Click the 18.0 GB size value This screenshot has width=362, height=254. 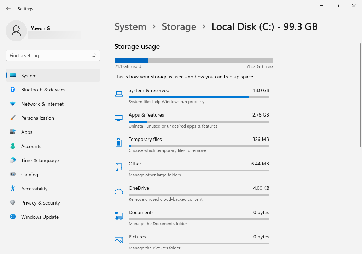click(x=261, y=90)
